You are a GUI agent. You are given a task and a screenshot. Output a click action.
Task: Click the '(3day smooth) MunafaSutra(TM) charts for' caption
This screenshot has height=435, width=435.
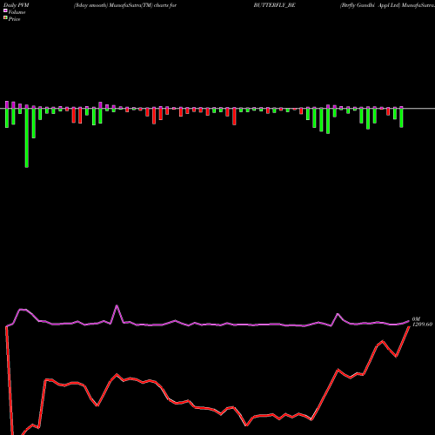(125, 5)
